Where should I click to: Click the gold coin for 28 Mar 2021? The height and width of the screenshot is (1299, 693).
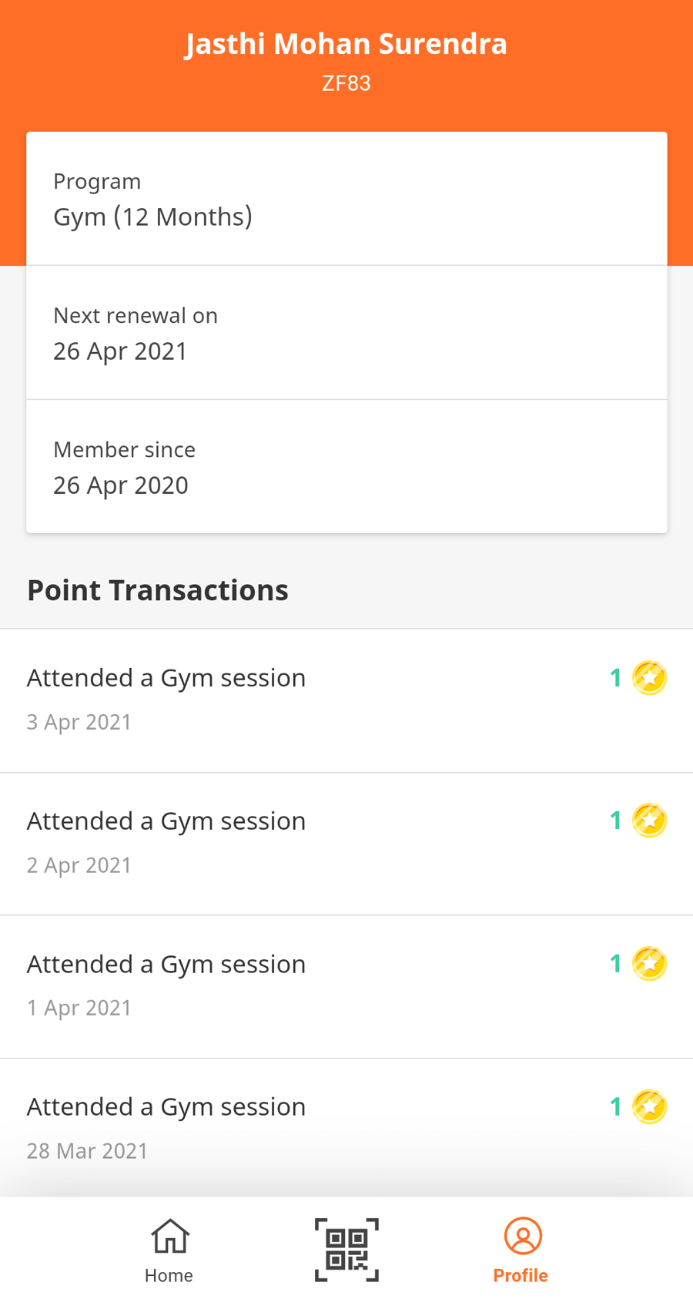coord(649,1107)
